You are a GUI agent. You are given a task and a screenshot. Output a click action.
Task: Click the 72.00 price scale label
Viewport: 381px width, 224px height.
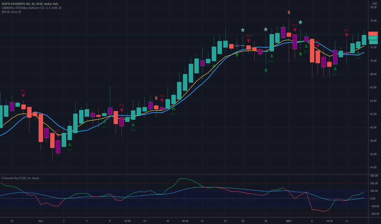(x=373, y=48)
